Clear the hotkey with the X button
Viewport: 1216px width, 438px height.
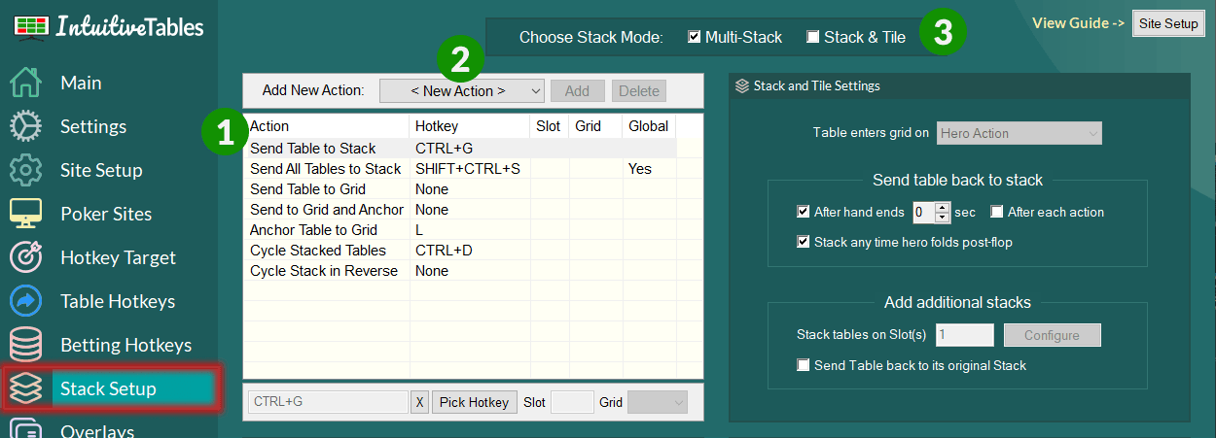pos(419,402)
